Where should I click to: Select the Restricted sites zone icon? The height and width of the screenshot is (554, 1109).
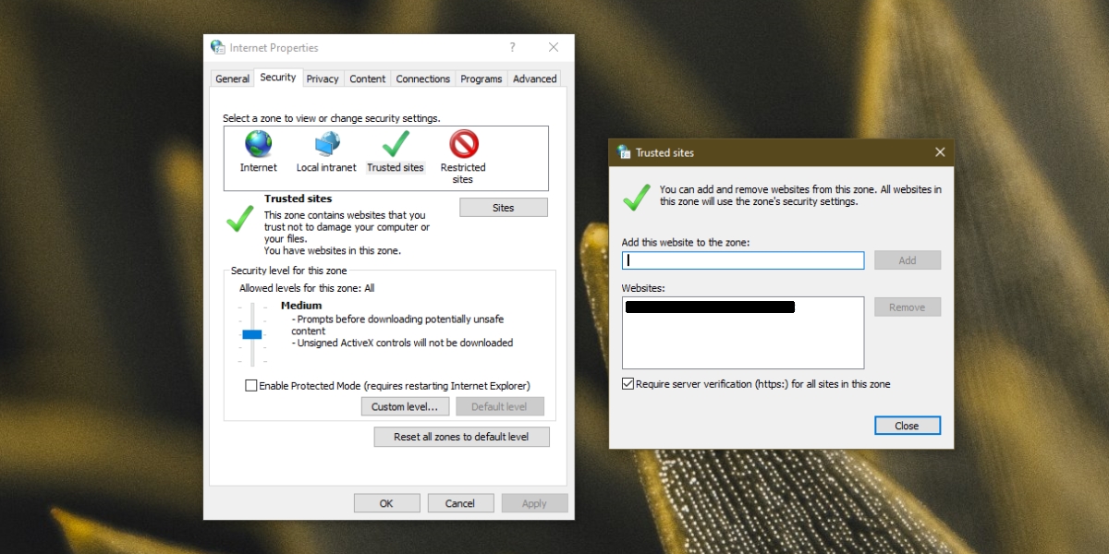tap(463, 144)
